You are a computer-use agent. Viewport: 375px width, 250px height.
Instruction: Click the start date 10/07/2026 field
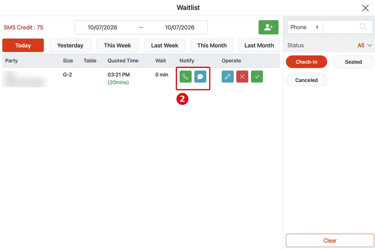[102, 27]
